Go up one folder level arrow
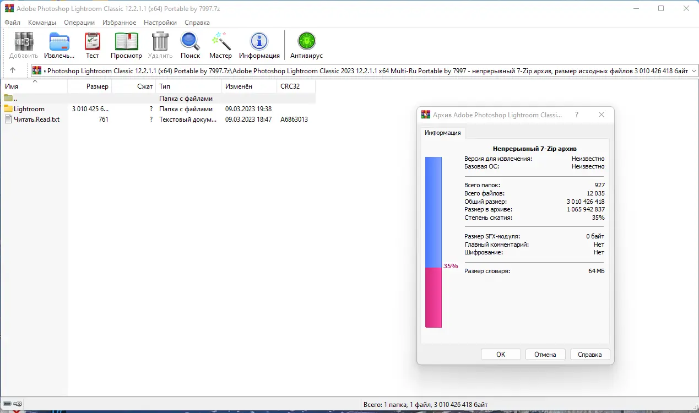Viewport: 699px width, 413px height. point(13,70)
